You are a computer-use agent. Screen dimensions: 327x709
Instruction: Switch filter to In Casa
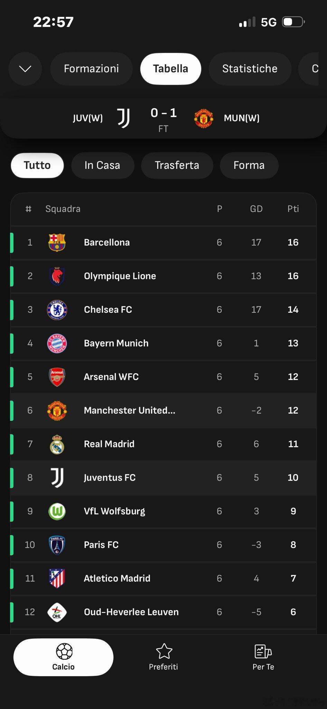[102, 165]
